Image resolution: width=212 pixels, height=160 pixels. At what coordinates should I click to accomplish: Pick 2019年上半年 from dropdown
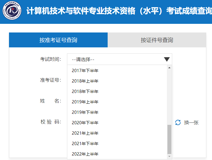click(x=85, y=102)
